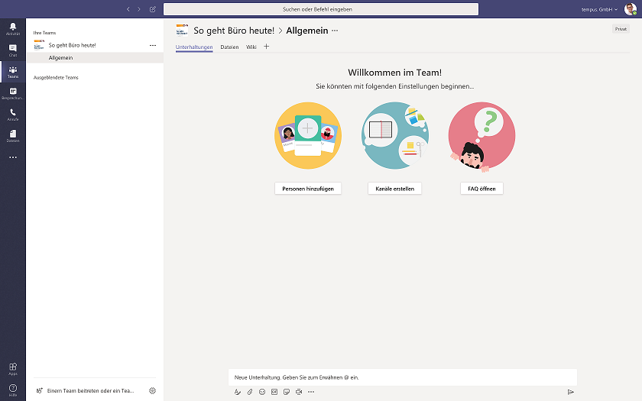Click the FAQ question mark illustration

pyautogui.click(x=481, y=136)
